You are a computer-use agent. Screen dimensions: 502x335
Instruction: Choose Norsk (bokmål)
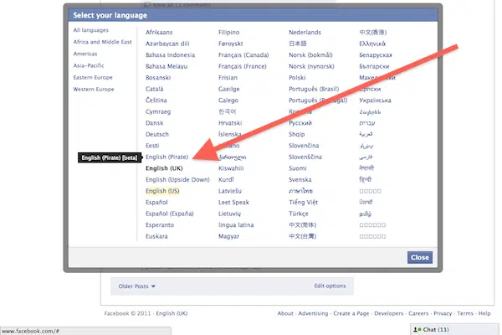pos(310,55)
